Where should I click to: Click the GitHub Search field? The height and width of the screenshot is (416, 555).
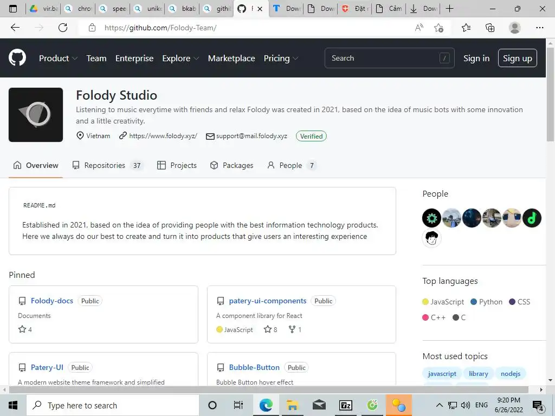(x=389, y=58)
